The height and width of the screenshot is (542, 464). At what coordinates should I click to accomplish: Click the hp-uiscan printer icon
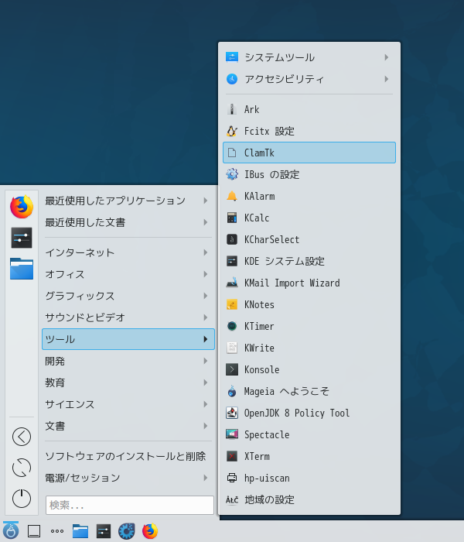232,478
